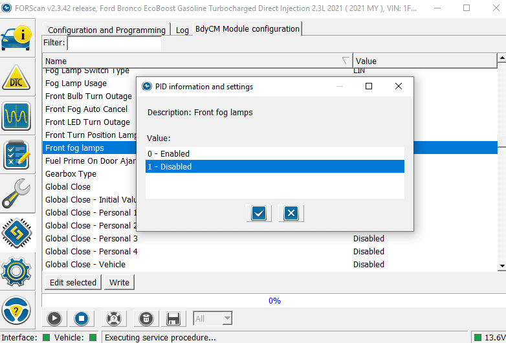Select the '1 - Disabled' value option
The image size is (506, 343).
tap(274, 166)
